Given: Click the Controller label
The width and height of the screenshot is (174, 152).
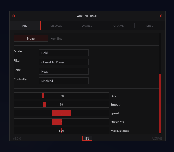Looking at the screenshot, I should tap(21, 79).
